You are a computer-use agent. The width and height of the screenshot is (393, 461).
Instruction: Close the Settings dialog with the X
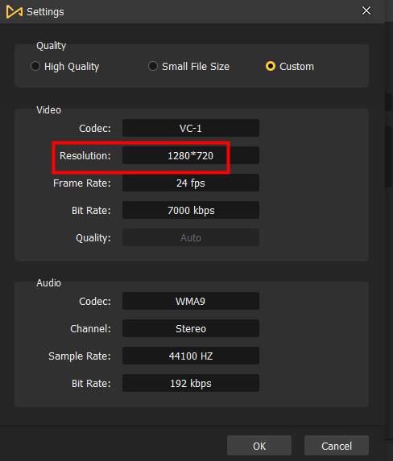pyautogui.click(x=366, y=10)
